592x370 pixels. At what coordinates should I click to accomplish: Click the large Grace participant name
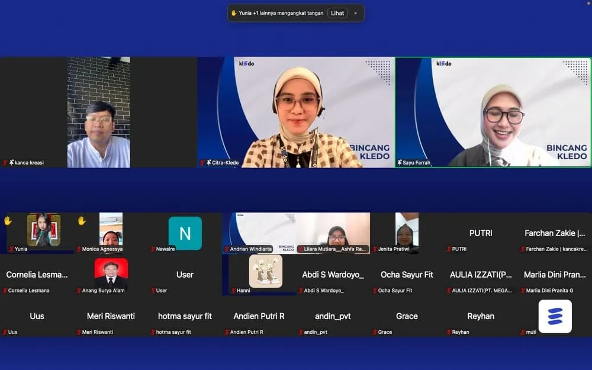click(407, 316)
